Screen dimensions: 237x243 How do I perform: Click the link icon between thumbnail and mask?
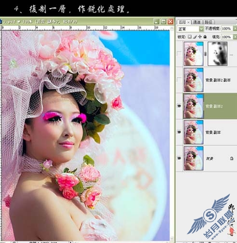click(205, 54)
